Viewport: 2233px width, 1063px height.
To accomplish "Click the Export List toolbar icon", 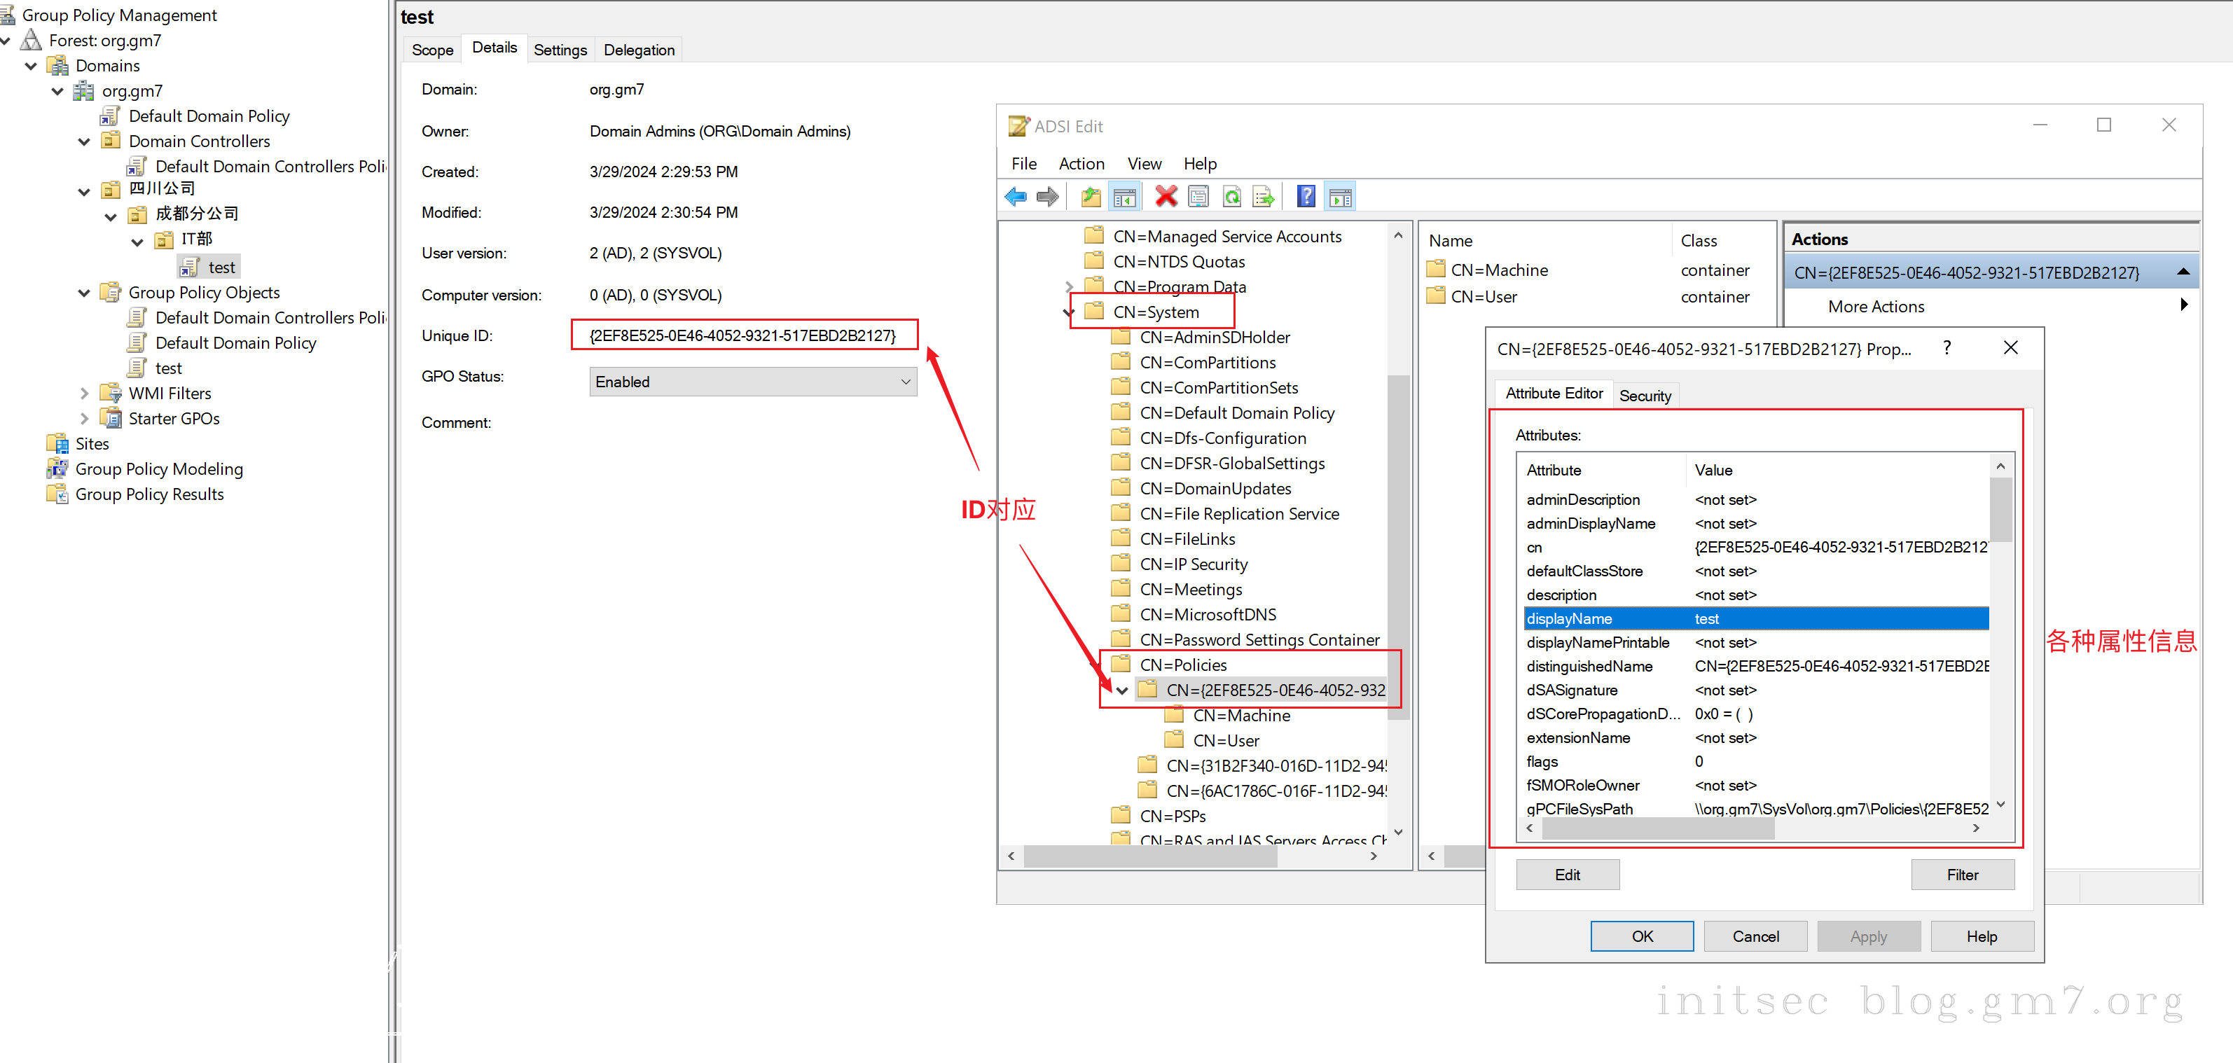I will [1264, 197].
